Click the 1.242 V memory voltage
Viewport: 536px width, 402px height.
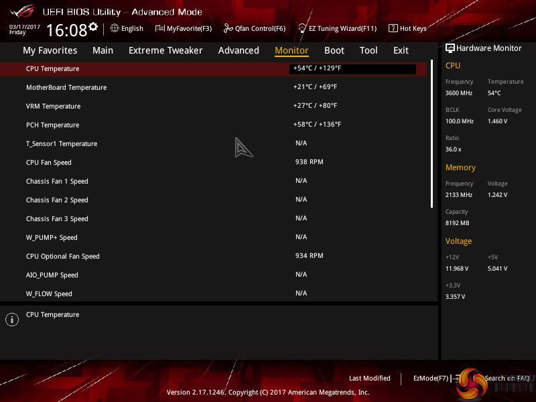click(x=497, y=195)
